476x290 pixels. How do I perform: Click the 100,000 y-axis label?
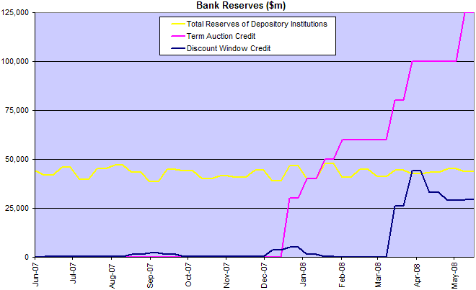(x=15, y=61)
